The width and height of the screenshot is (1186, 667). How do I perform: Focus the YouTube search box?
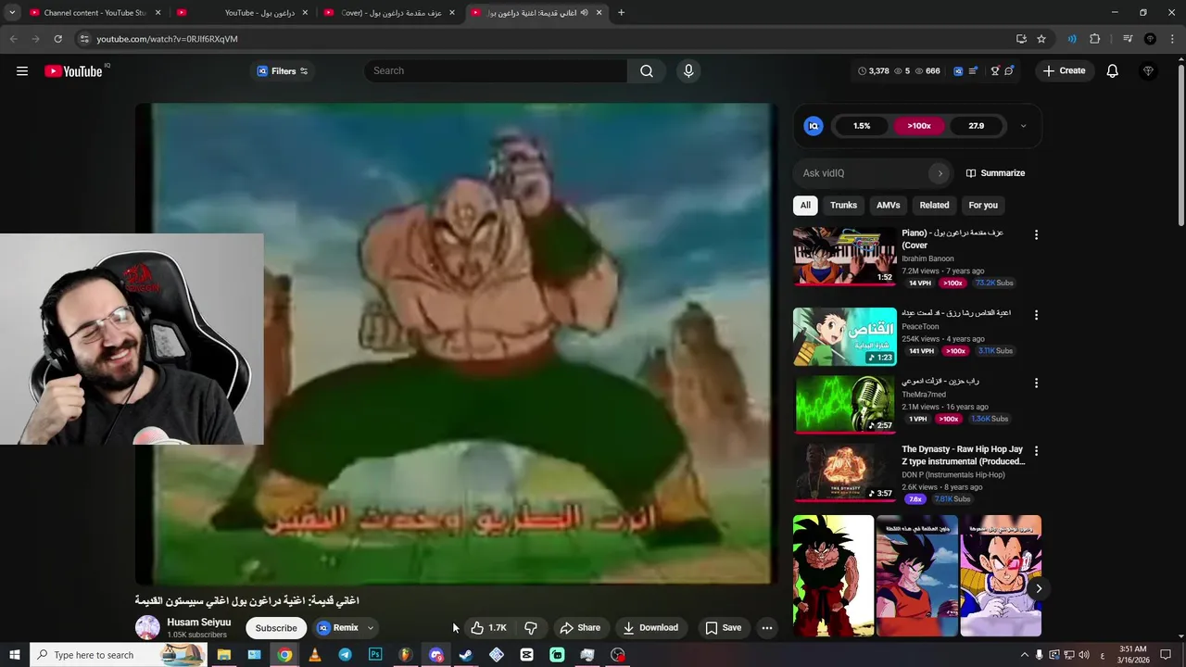tap(496, 70)
